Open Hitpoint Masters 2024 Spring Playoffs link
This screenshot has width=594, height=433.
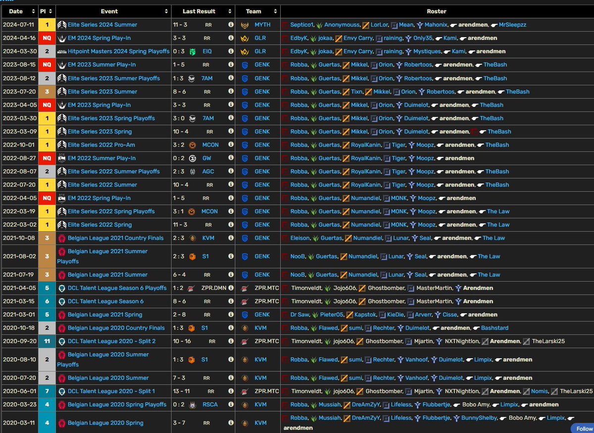pyautogui.click(x=119, y=51)
